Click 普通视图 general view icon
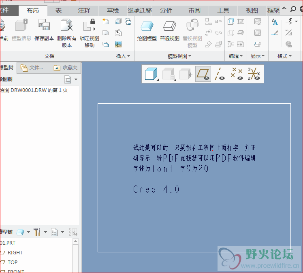 [x=170, y=26]
